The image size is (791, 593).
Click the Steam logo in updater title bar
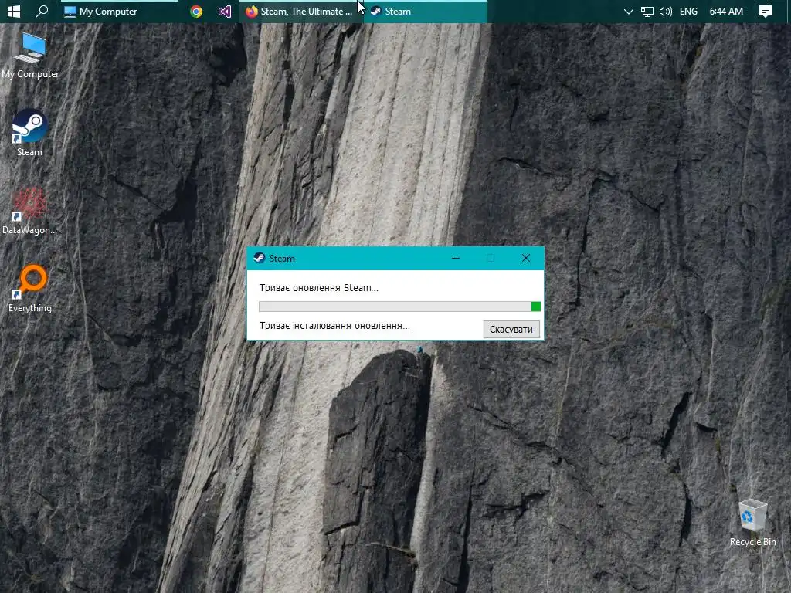pyautogui.click(x=260, y=258)
